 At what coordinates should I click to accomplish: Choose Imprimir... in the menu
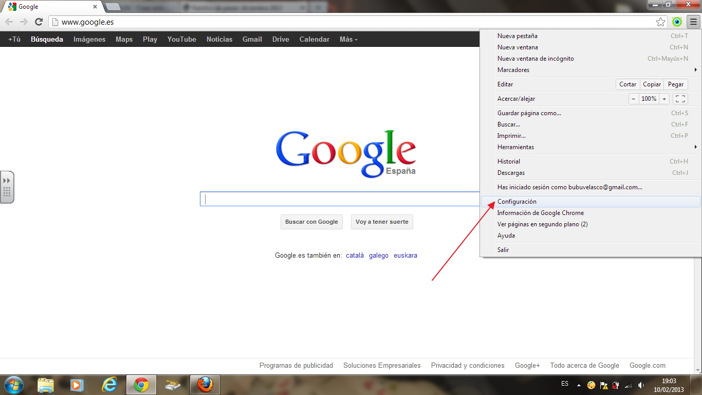click(590, 136)
